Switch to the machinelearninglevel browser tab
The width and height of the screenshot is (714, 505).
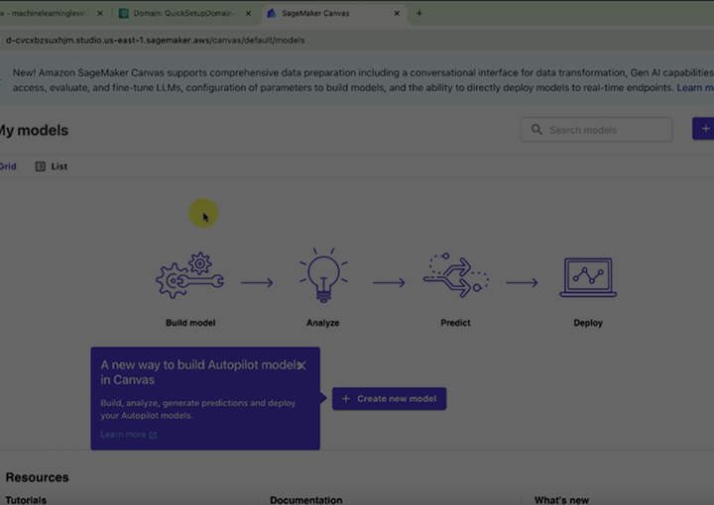51,13
